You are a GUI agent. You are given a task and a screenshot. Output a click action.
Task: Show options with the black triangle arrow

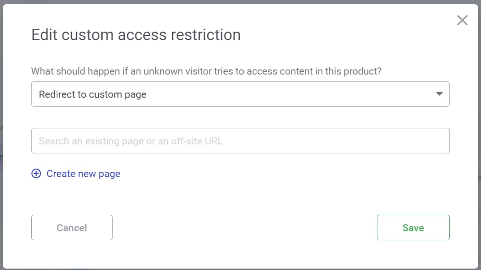click(439, 94)
